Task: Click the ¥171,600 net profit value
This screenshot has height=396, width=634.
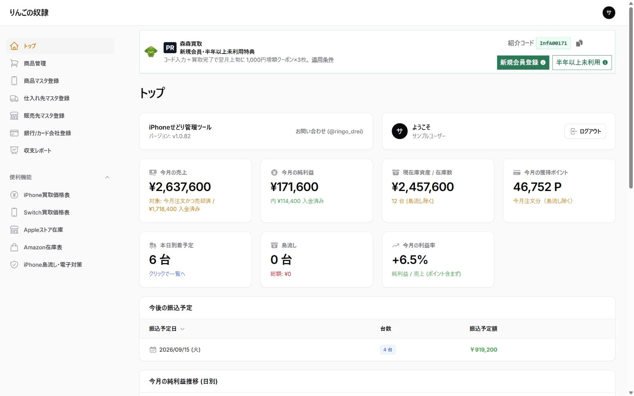Action: click(294, 187)
